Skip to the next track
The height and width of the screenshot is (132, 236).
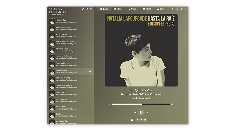147,113
